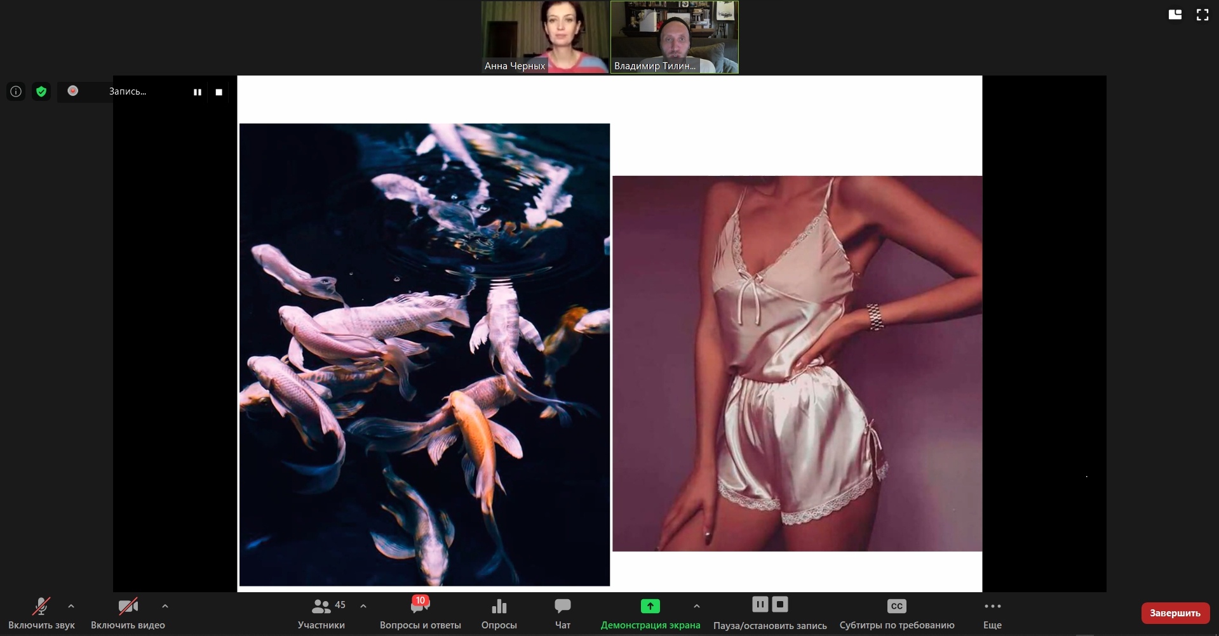Expand video settings arrow
This screenshot has width=1219, height=636.
tap(165, 606)
